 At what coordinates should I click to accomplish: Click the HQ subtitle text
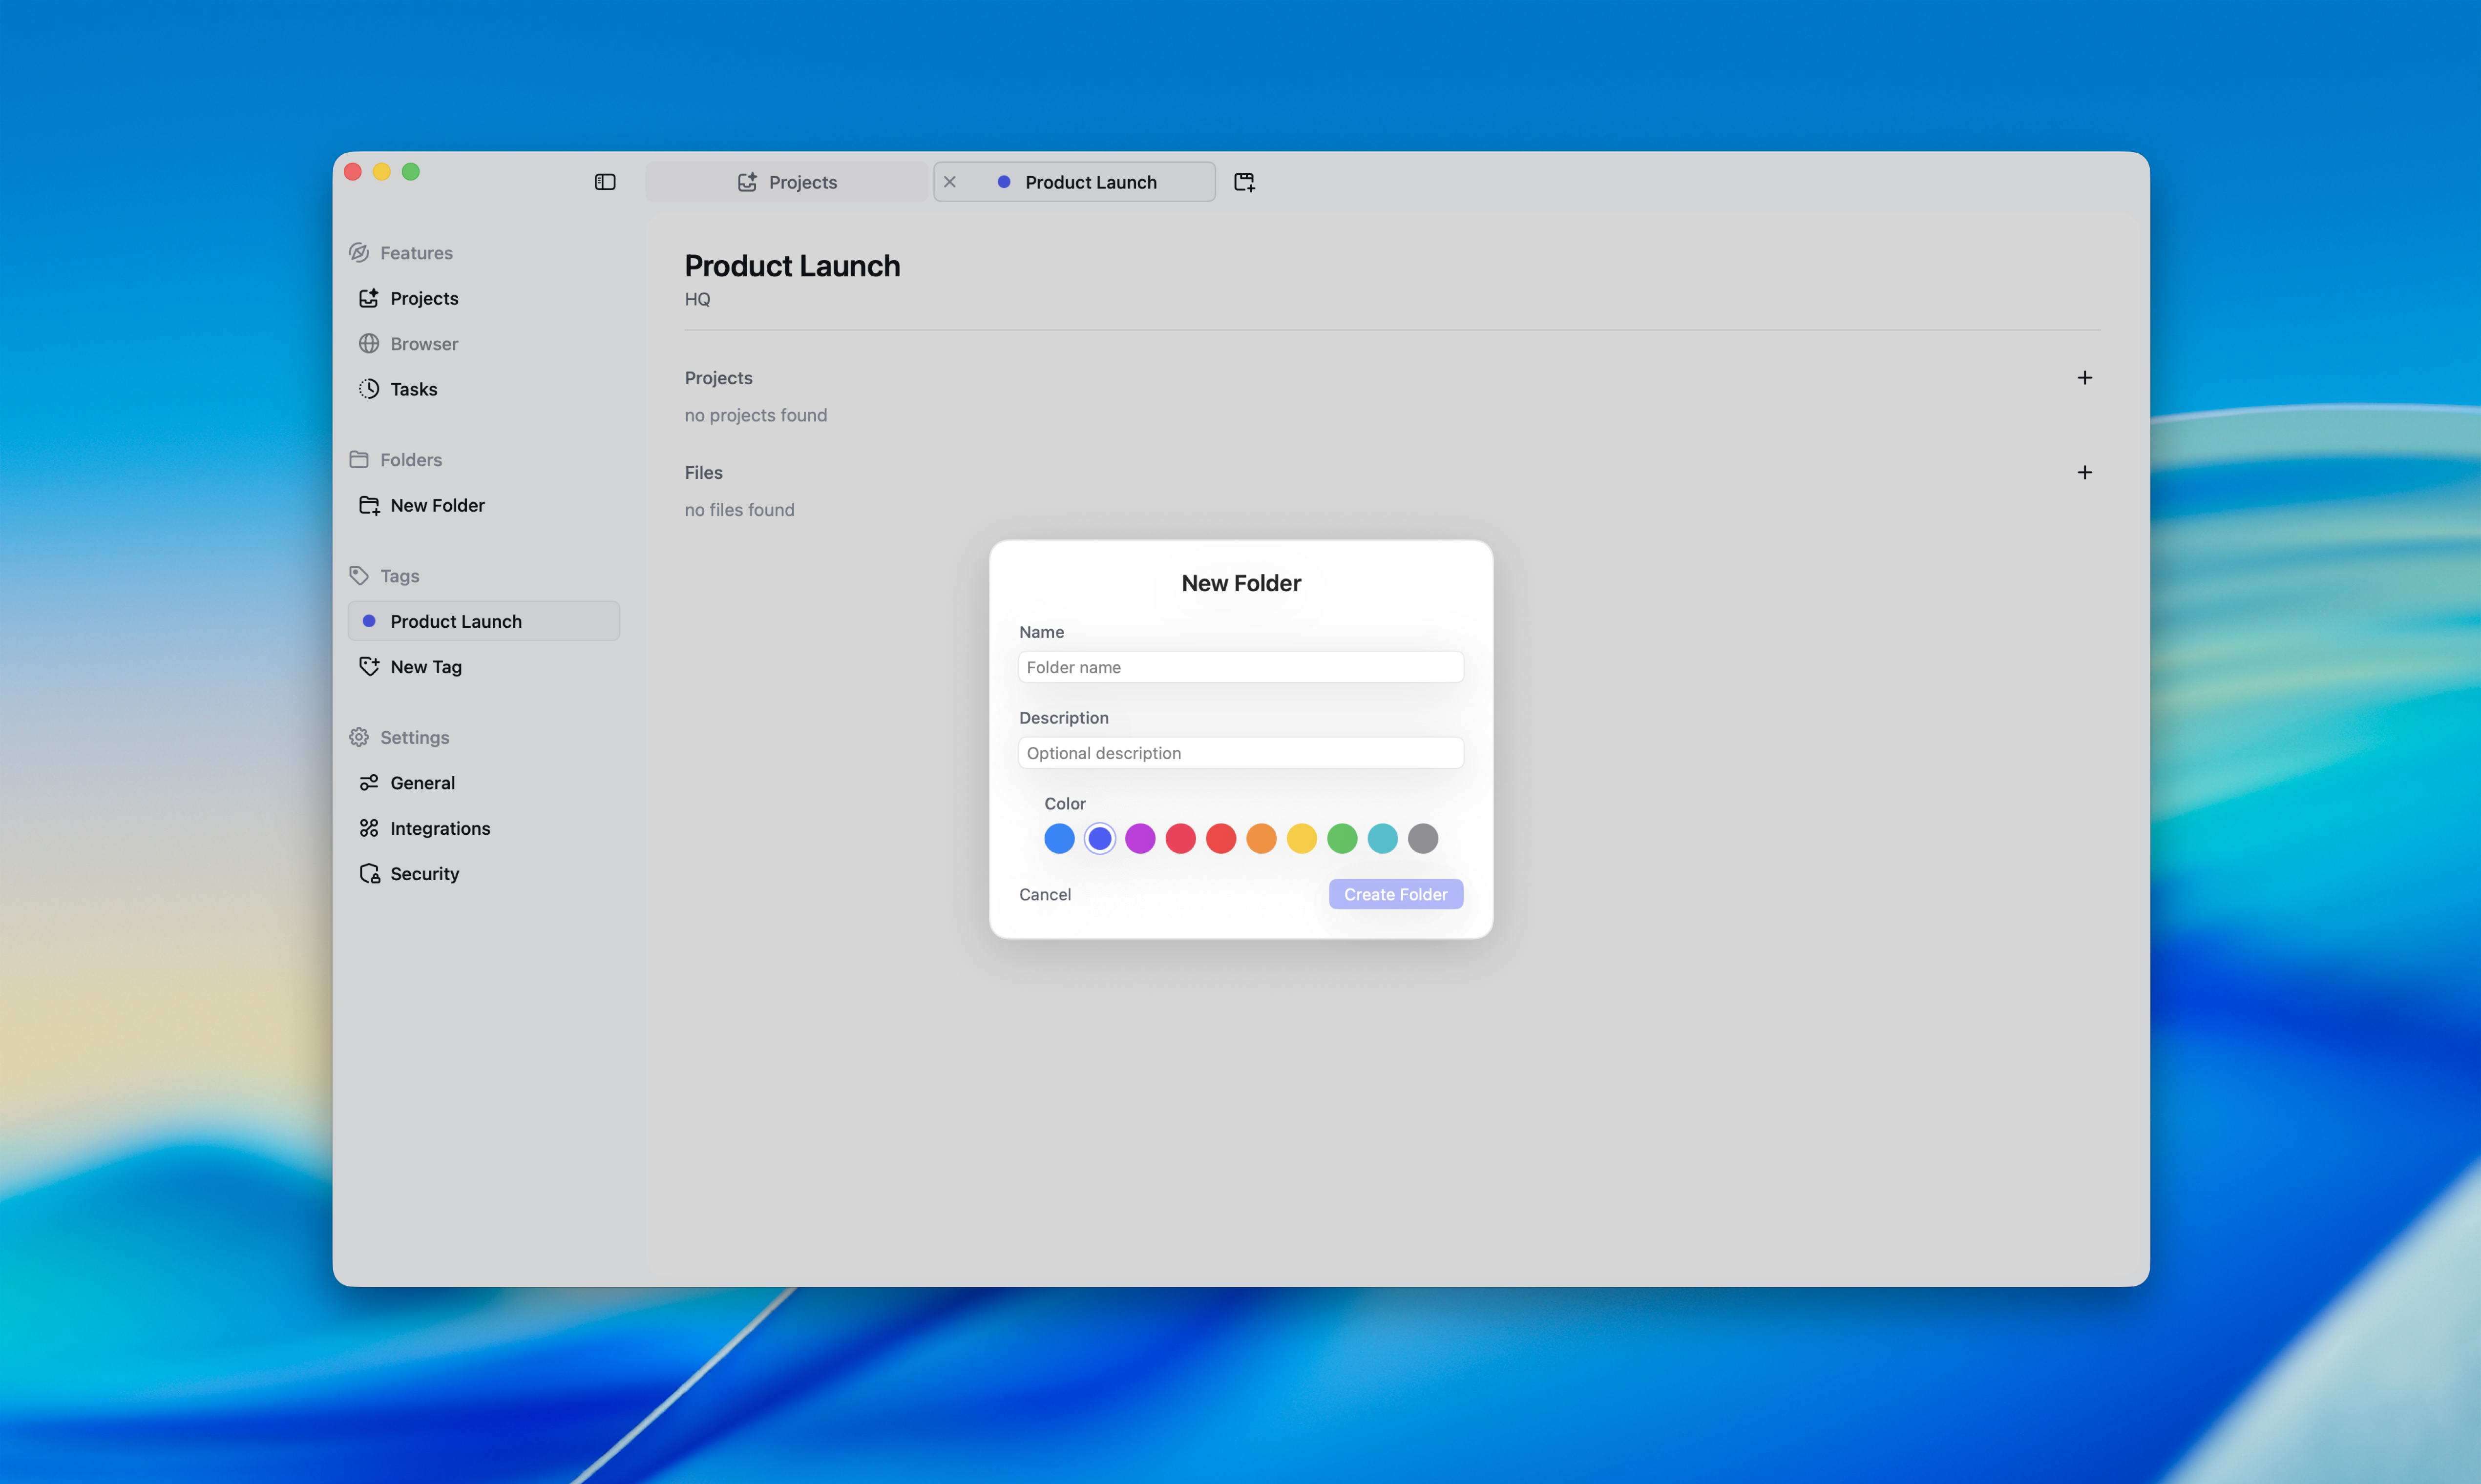697,299
